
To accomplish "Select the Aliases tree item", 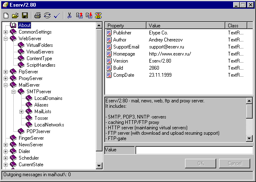I will click(x=41, y=105).
